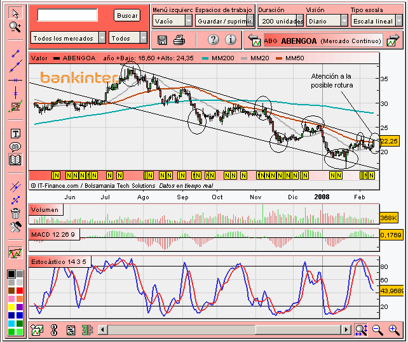Save chart with floppy disk icon

(x=162, y=40)
